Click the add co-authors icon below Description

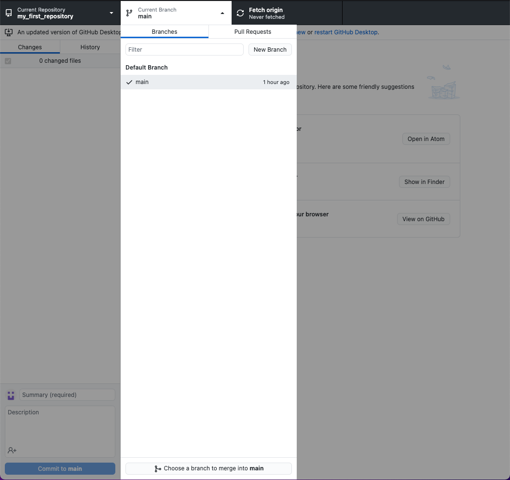(x=12, y=451)
